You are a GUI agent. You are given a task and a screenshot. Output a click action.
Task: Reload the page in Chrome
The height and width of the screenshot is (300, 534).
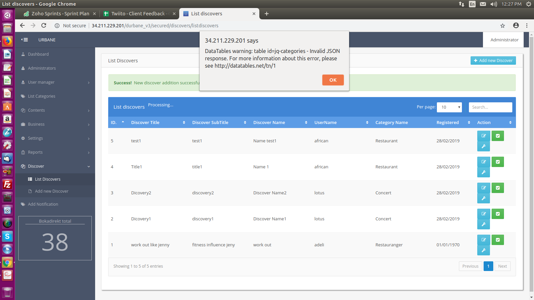pos(44,25)
